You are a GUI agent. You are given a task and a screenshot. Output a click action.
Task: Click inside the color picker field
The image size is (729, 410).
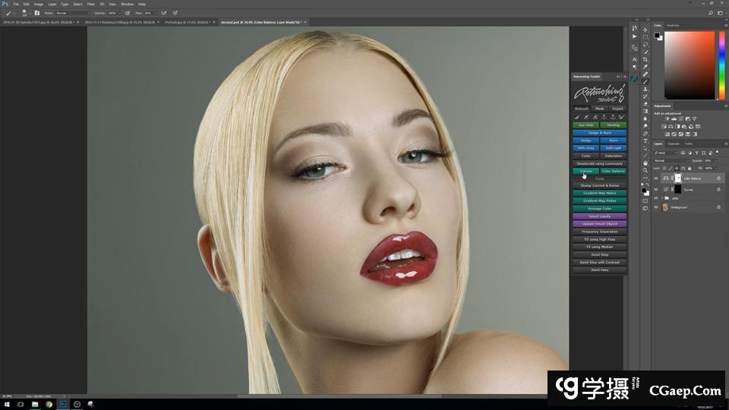point(690,65)
